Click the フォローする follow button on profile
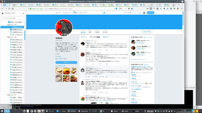202x113 pixels. point(146,32)
